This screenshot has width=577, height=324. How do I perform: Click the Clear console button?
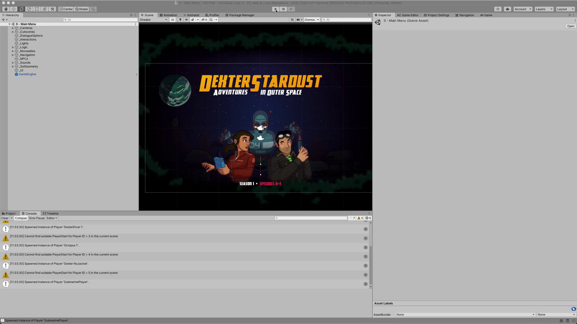[x=5, y=218]
